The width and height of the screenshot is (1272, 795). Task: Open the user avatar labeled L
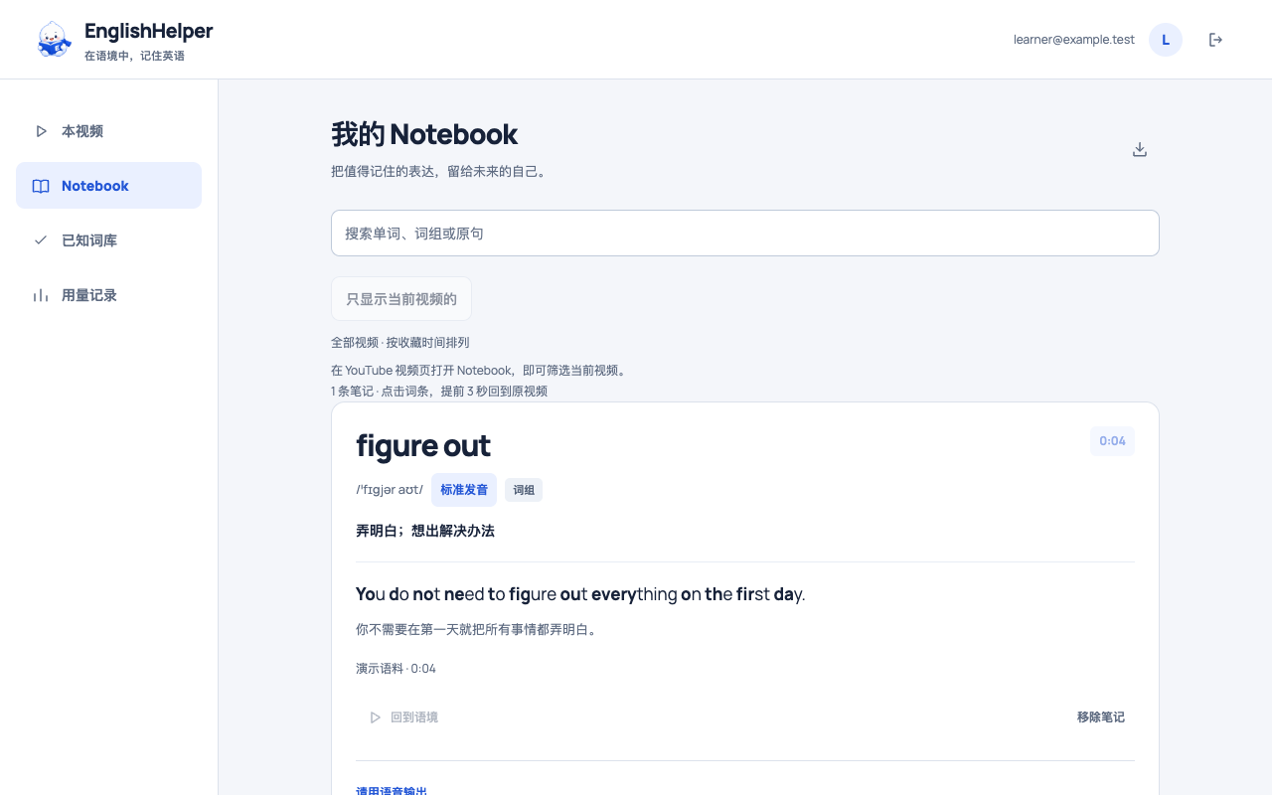click(1166, 40)
